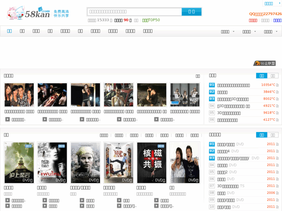Image resolution: width=282 pixels, height=211 pixels.
Task: Select the blue active tab above the 10354°C list
Action: pos(262,75)
